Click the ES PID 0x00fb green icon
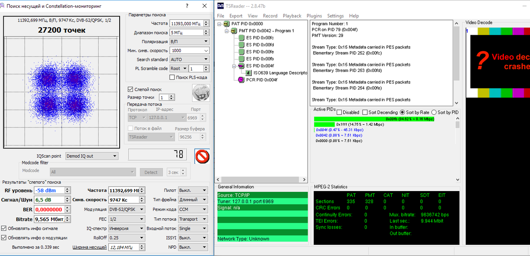 241,59
